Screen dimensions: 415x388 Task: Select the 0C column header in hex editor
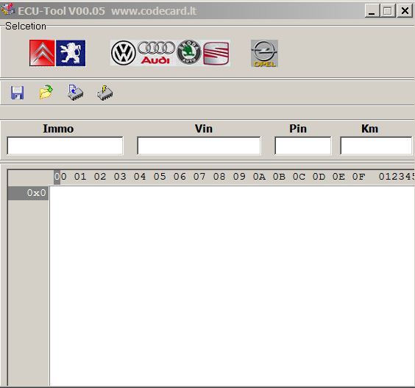tap(299, 177)
